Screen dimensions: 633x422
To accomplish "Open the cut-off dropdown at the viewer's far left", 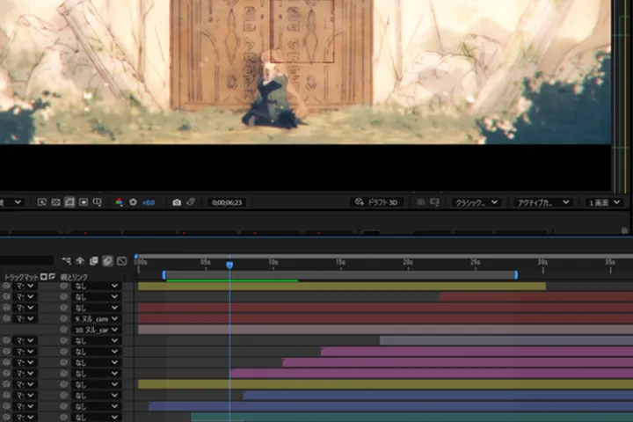I will [x=11, y=202].
